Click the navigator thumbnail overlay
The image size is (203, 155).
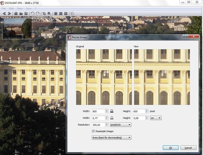17,28
